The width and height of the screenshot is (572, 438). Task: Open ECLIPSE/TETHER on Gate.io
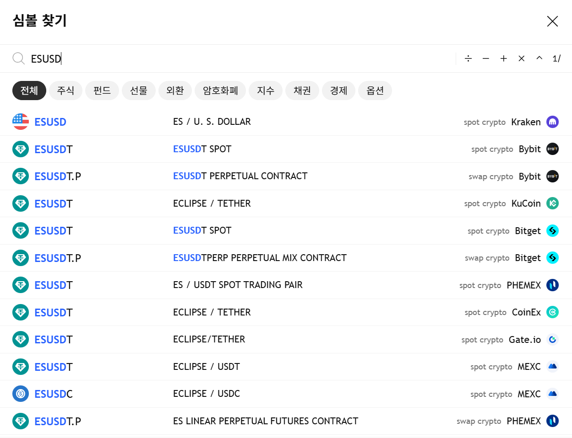pyautogui.click(x=286, y=340)
